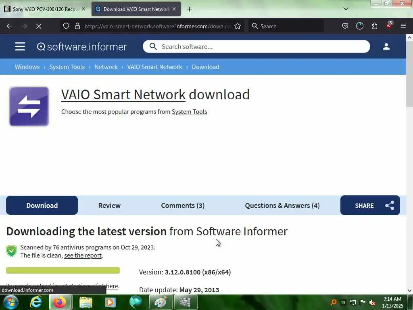Open the 'see the report' link
The width and height of the screenshot is (413, 310).
point(83,256)
